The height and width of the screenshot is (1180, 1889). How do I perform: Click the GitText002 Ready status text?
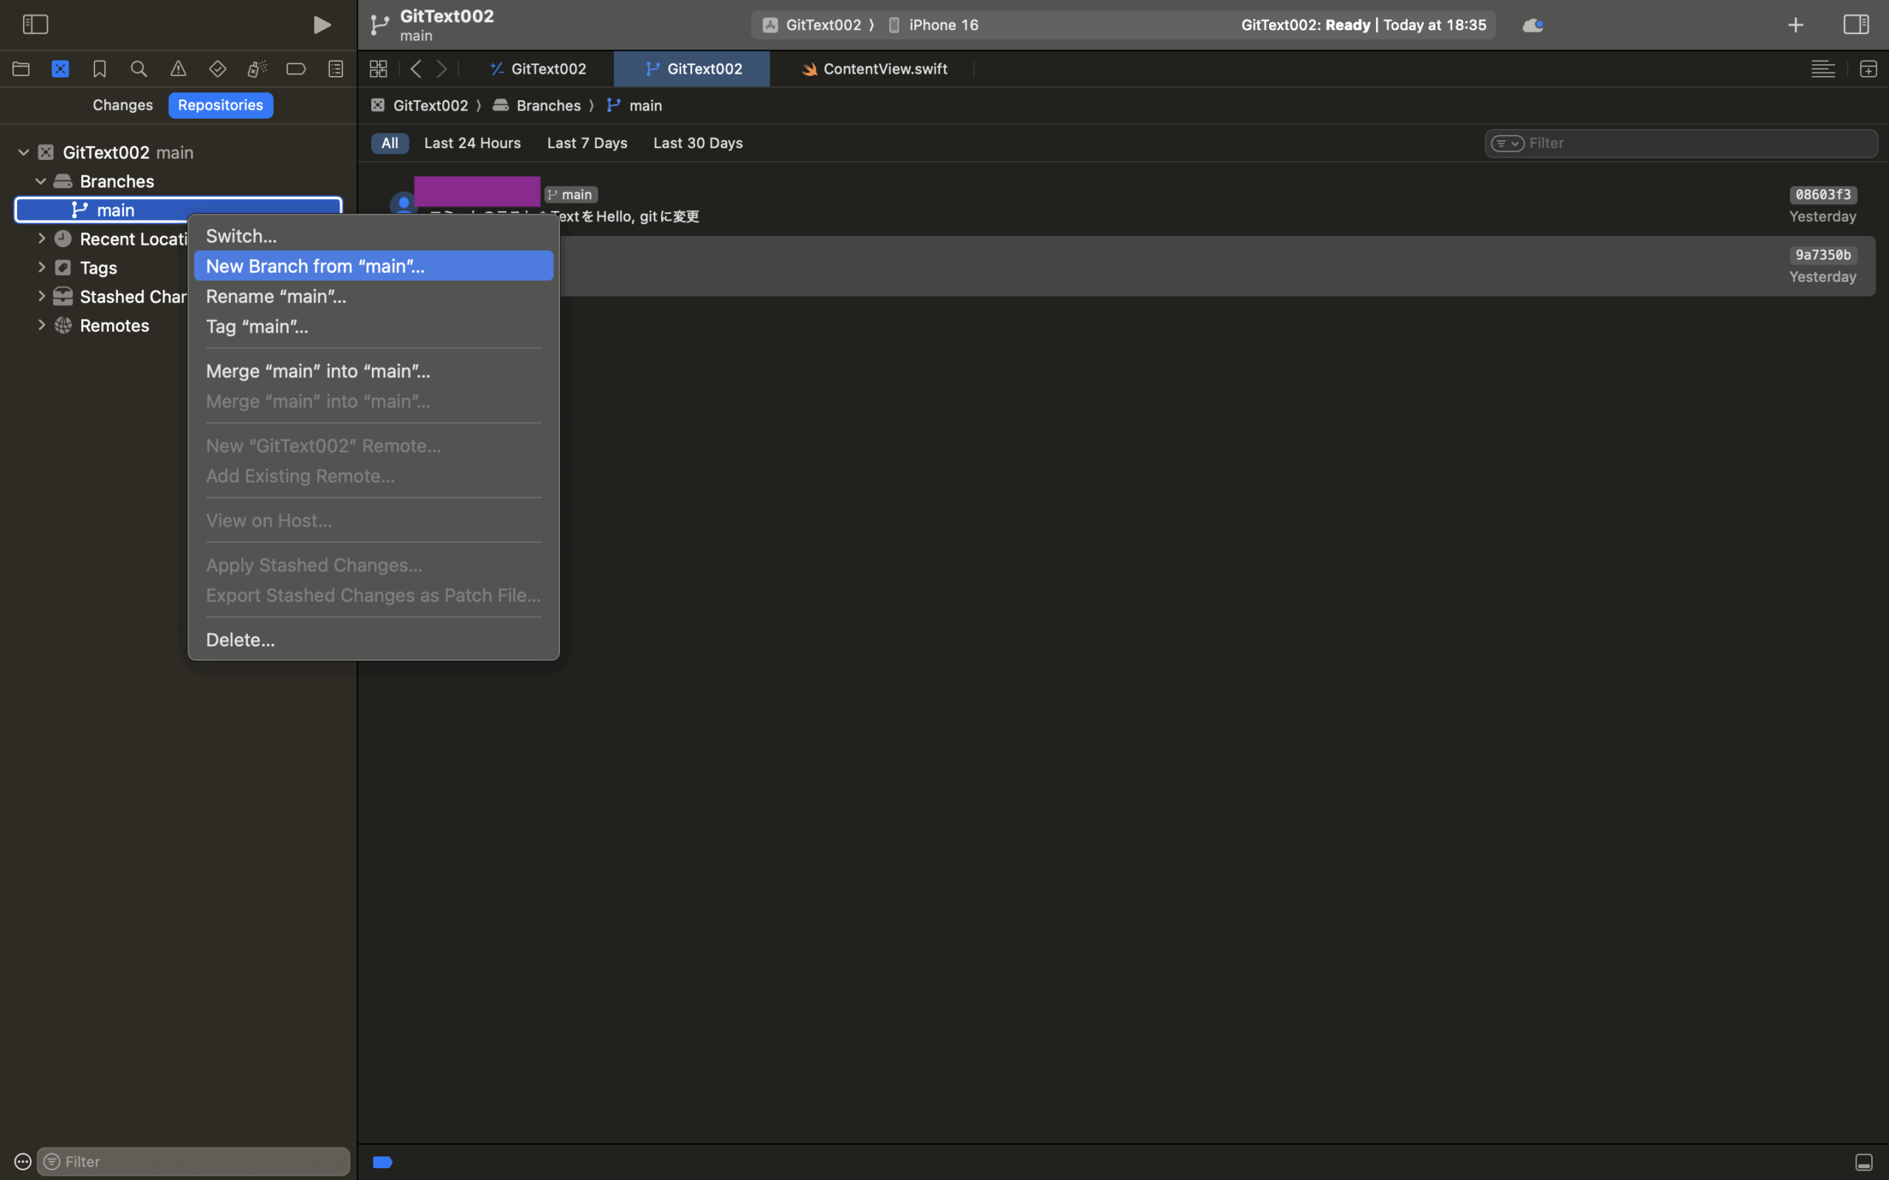[1363, 25]
